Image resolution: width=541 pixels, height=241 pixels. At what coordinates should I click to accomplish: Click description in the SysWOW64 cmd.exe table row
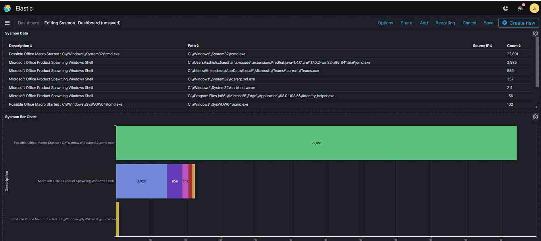click(x=66, y=104)
